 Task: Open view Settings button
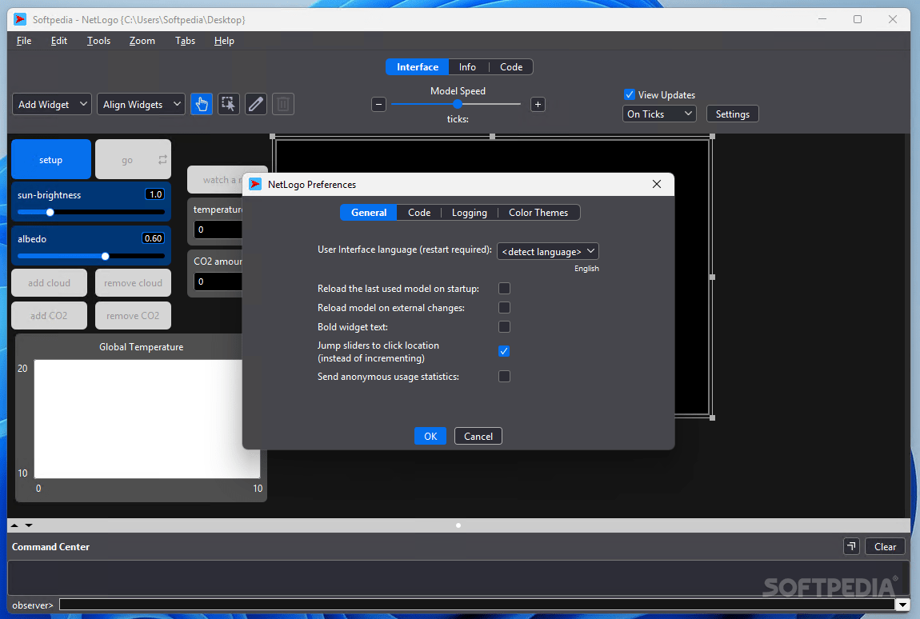[732, 114]
